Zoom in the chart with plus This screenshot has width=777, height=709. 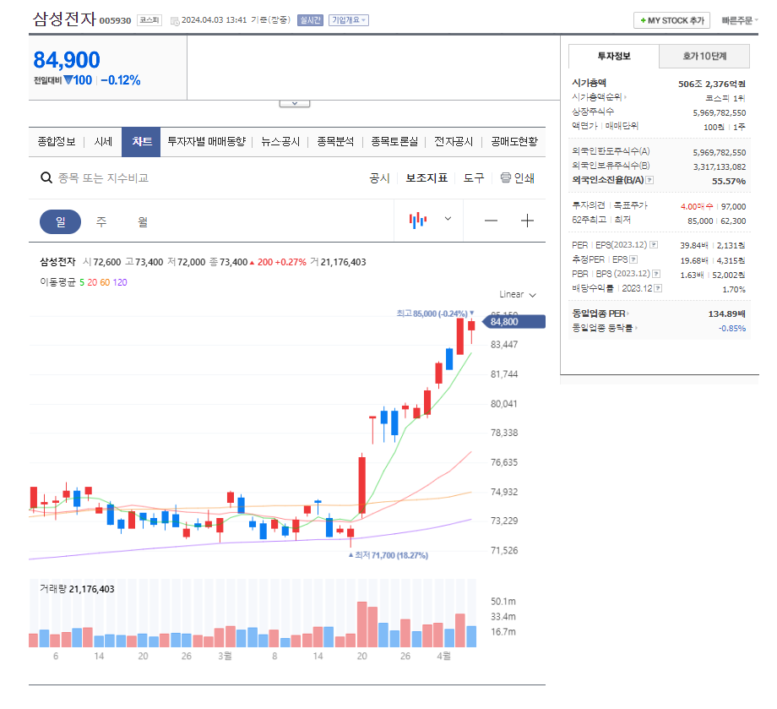coord(527,221)
